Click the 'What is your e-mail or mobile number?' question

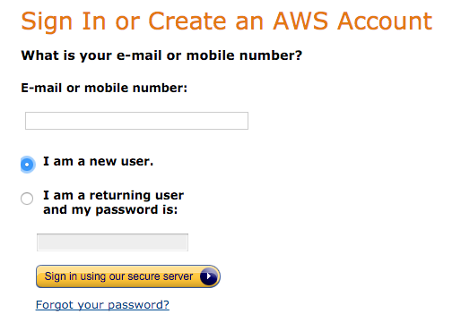click(x=161, y=55)
